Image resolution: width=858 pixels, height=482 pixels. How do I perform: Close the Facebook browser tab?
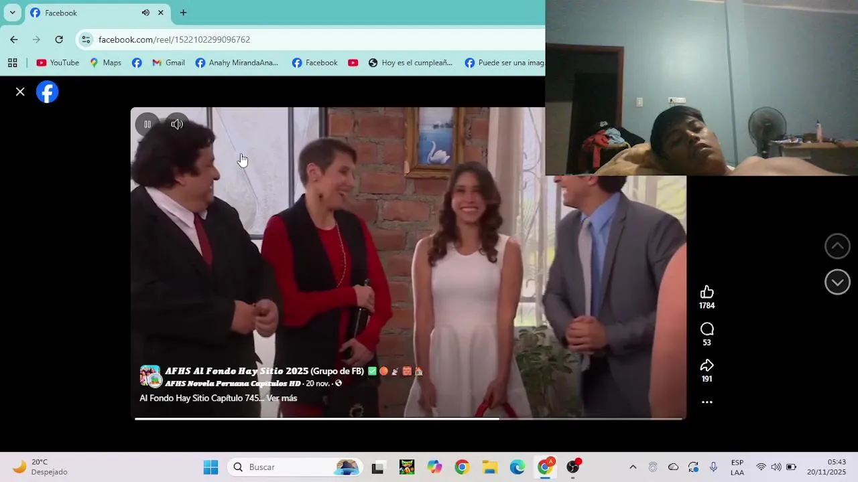click(x=161, y=13)
